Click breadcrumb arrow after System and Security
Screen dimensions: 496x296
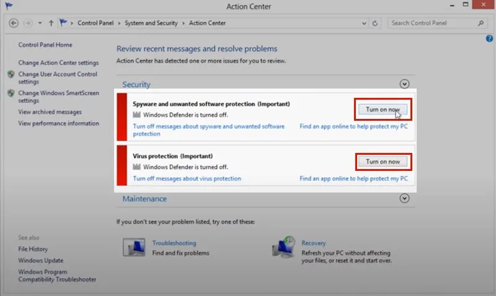[184, 23]
